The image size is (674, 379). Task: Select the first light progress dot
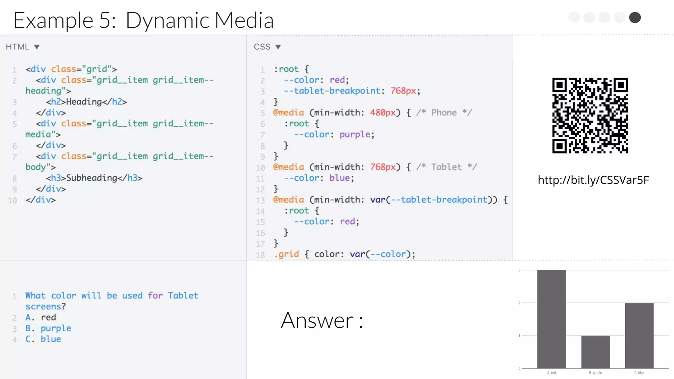[x=574, y=17]
